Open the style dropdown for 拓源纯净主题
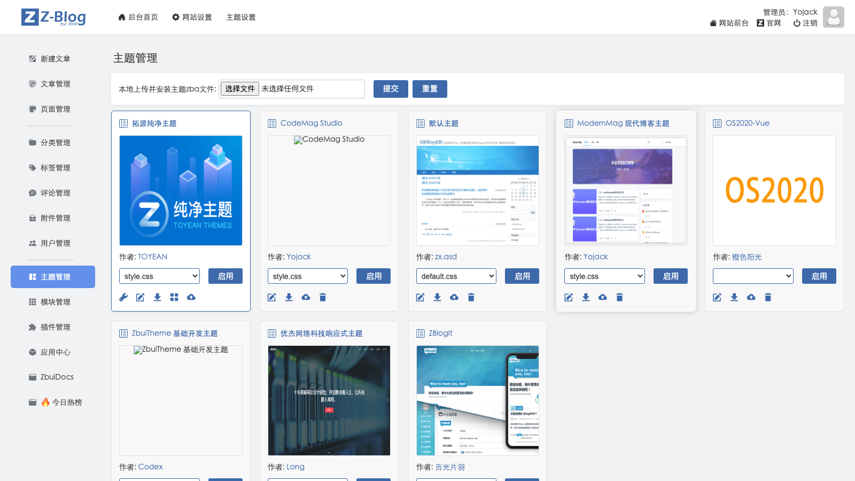The height and width of the screenshot is (481, 855). (x=159, y=276)
